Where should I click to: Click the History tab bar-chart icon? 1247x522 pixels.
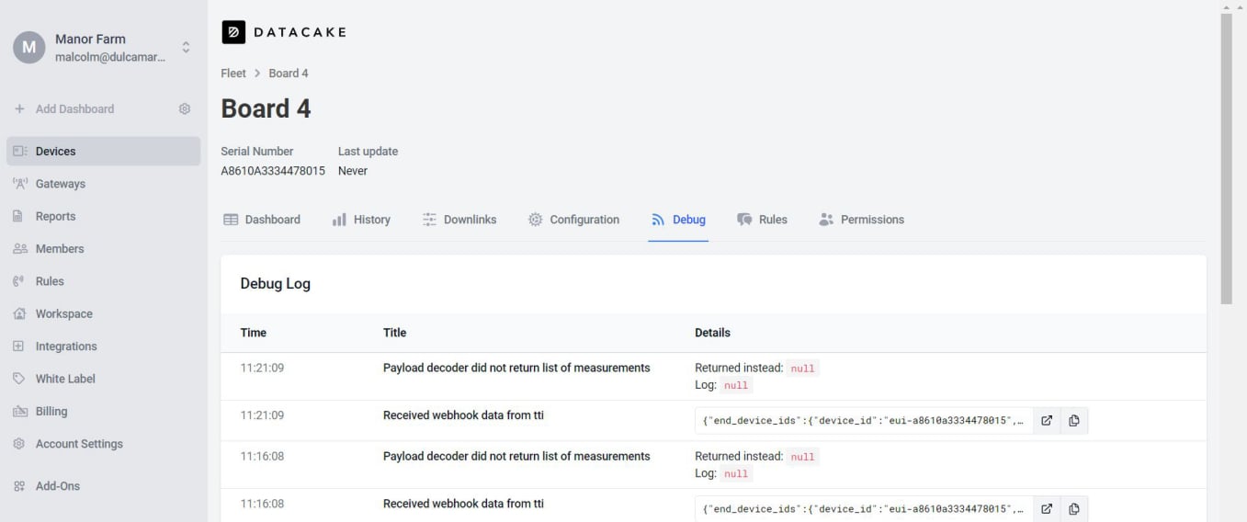339,220
